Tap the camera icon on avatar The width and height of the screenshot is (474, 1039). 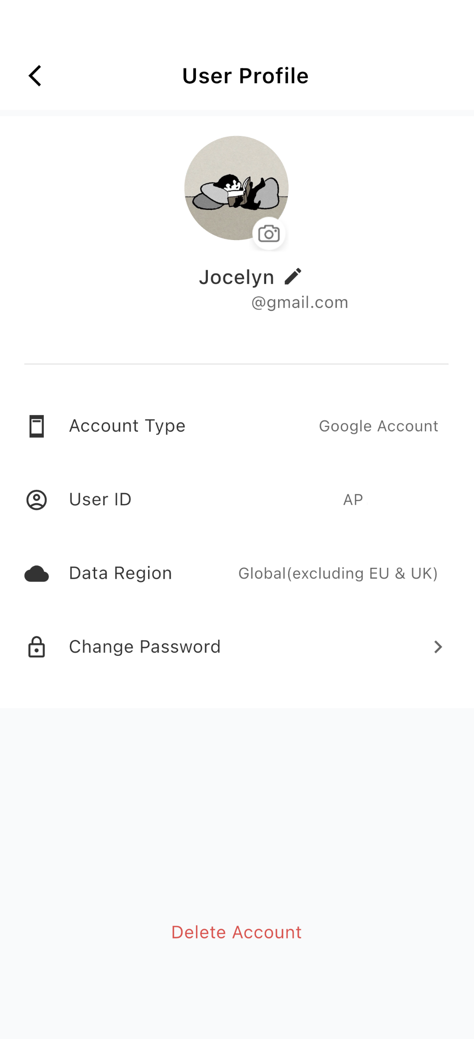(x=269, y=234)
